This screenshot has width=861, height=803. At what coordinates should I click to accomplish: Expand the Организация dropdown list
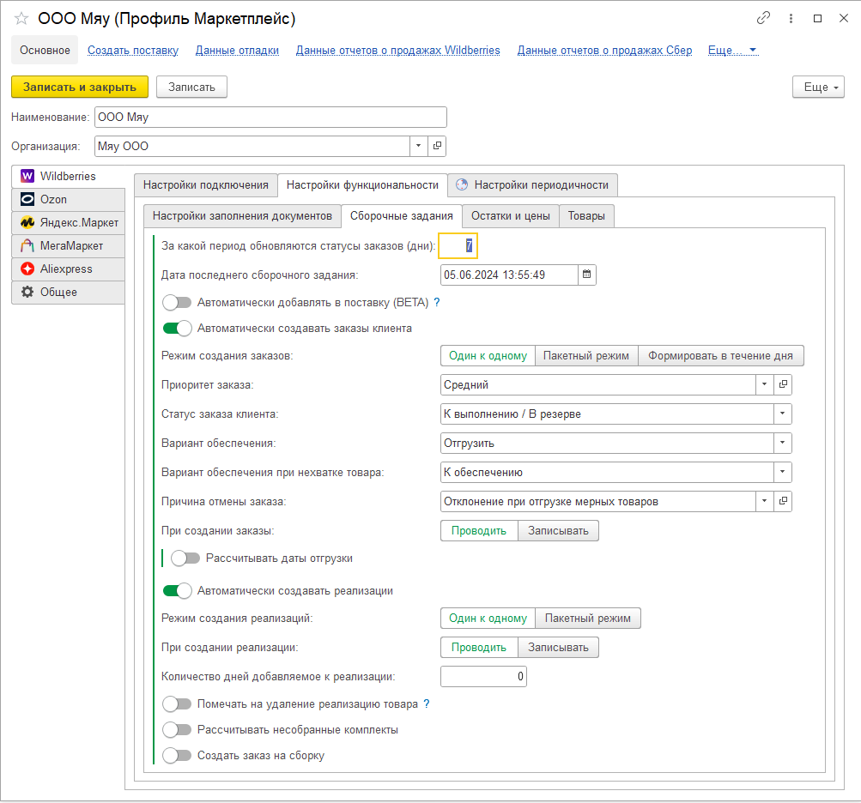click(418, 146)
